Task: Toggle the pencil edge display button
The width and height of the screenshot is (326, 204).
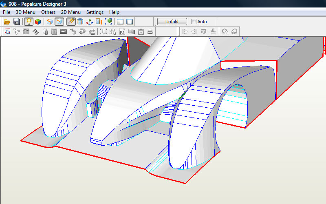Action: coord(71,22)
